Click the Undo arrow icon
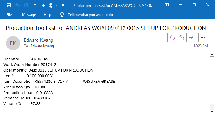This screenshot has height=115, width=215. click(18, 5)
